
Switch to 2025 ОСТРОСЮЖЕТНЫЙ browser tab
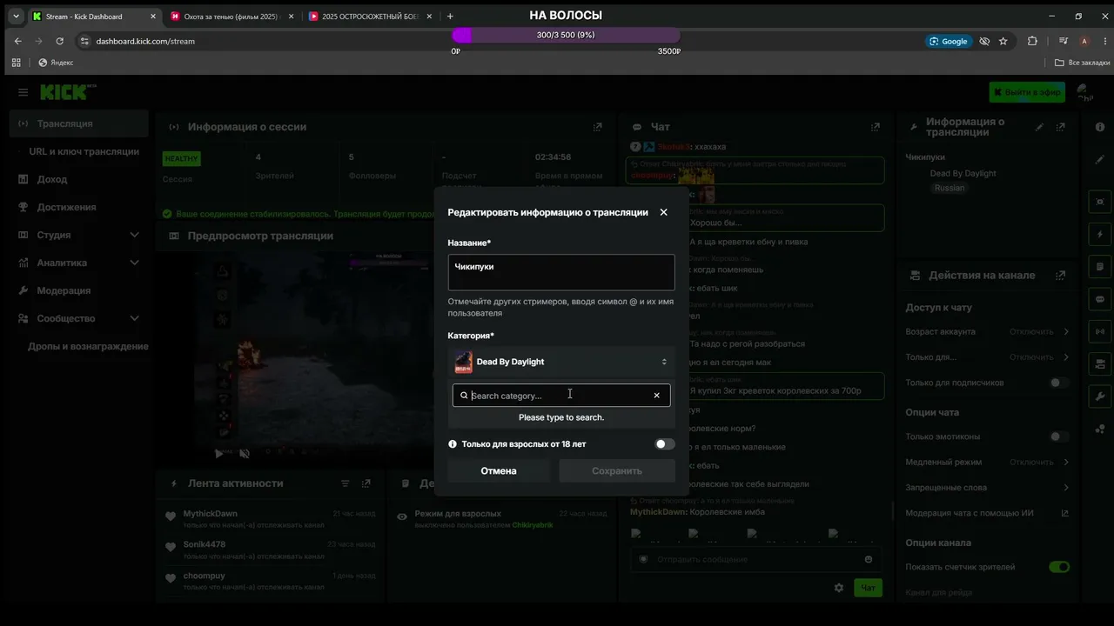(372, 17)
